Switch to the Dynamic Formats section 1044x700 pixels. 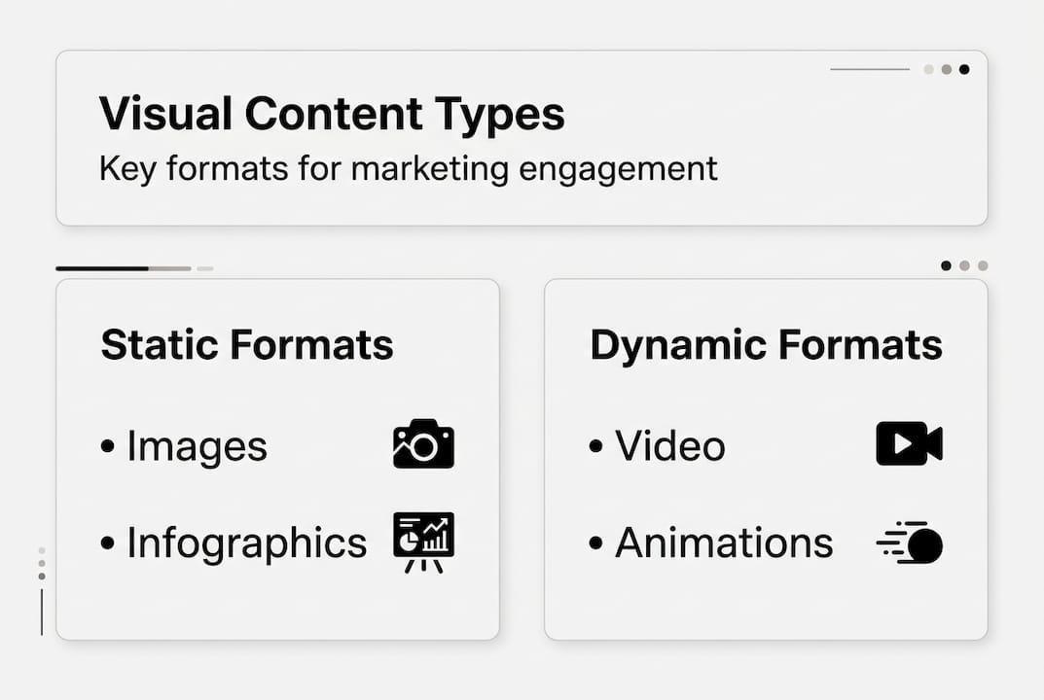tap(766, 344)
